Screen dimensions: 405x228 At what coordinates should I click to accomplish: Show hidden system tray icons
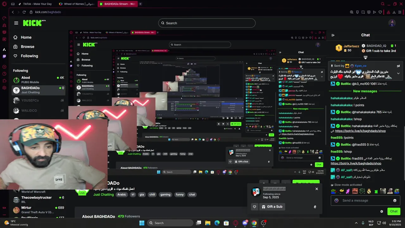click(356, 223)
